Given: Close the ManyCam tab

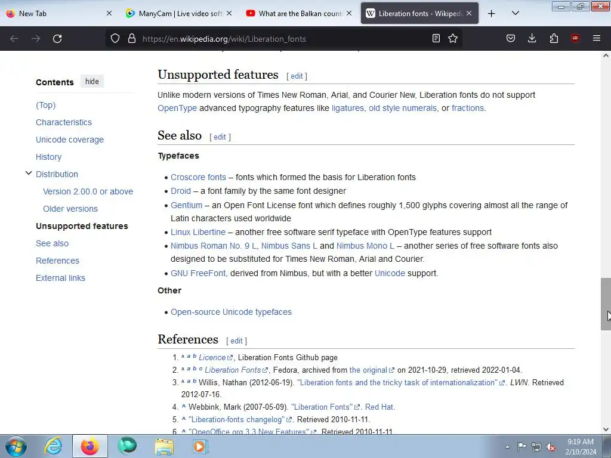Looking at the screenshot, I should [229, 13].
